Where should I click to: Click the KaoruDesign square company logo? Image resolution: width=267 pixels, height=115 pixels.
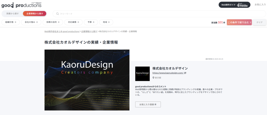[142, 74]
